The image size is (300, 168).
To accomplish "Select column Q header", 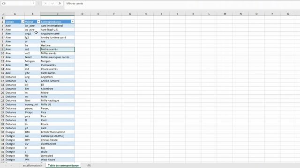I will (288, 14).
